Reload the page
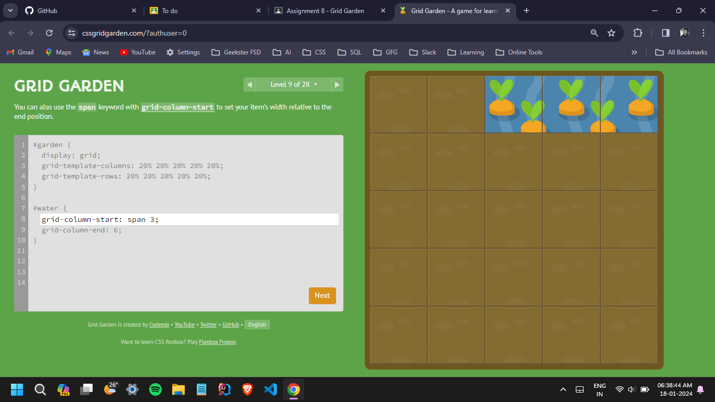 pyautogui.click(x=49, y=33)
